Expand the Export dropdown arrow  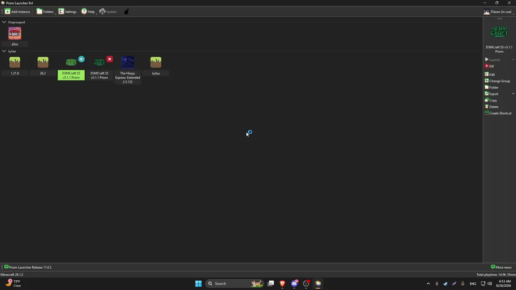tap(513, 94)
